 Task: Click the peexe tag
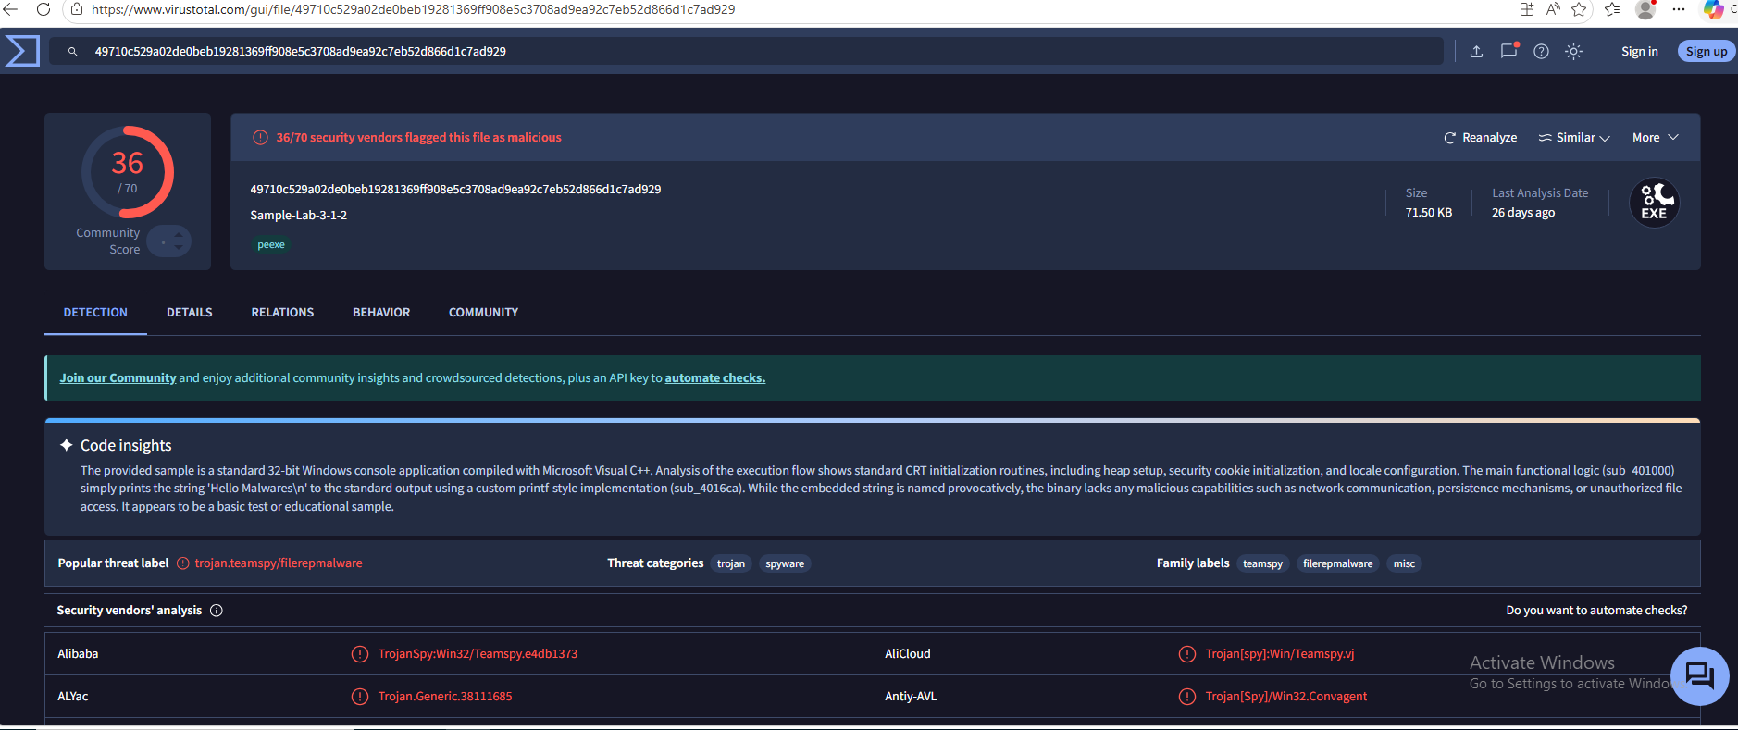(271, 245)
